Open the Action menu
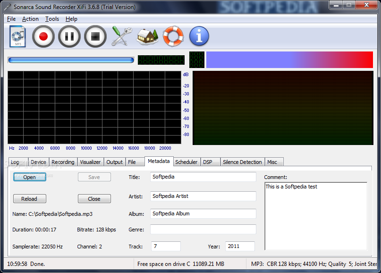 [x=30, y=19]
